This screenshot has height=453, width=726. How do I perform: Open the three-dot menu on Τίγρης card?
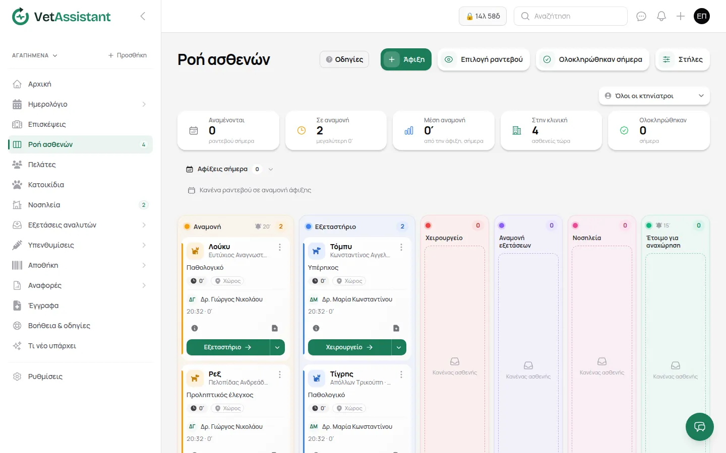point(401,374)
